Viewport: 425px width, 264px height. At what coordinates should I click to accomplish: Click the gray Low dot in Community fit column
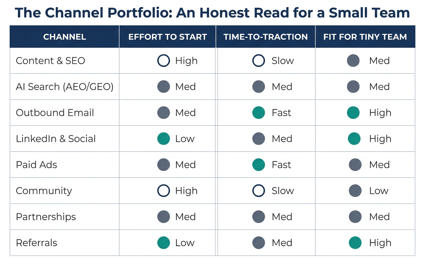(x=355, y=191)
